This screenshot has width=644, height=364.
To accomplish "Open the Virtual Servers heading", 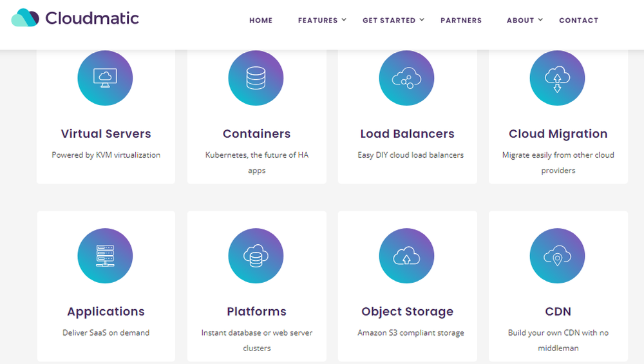I will [106, 134].
